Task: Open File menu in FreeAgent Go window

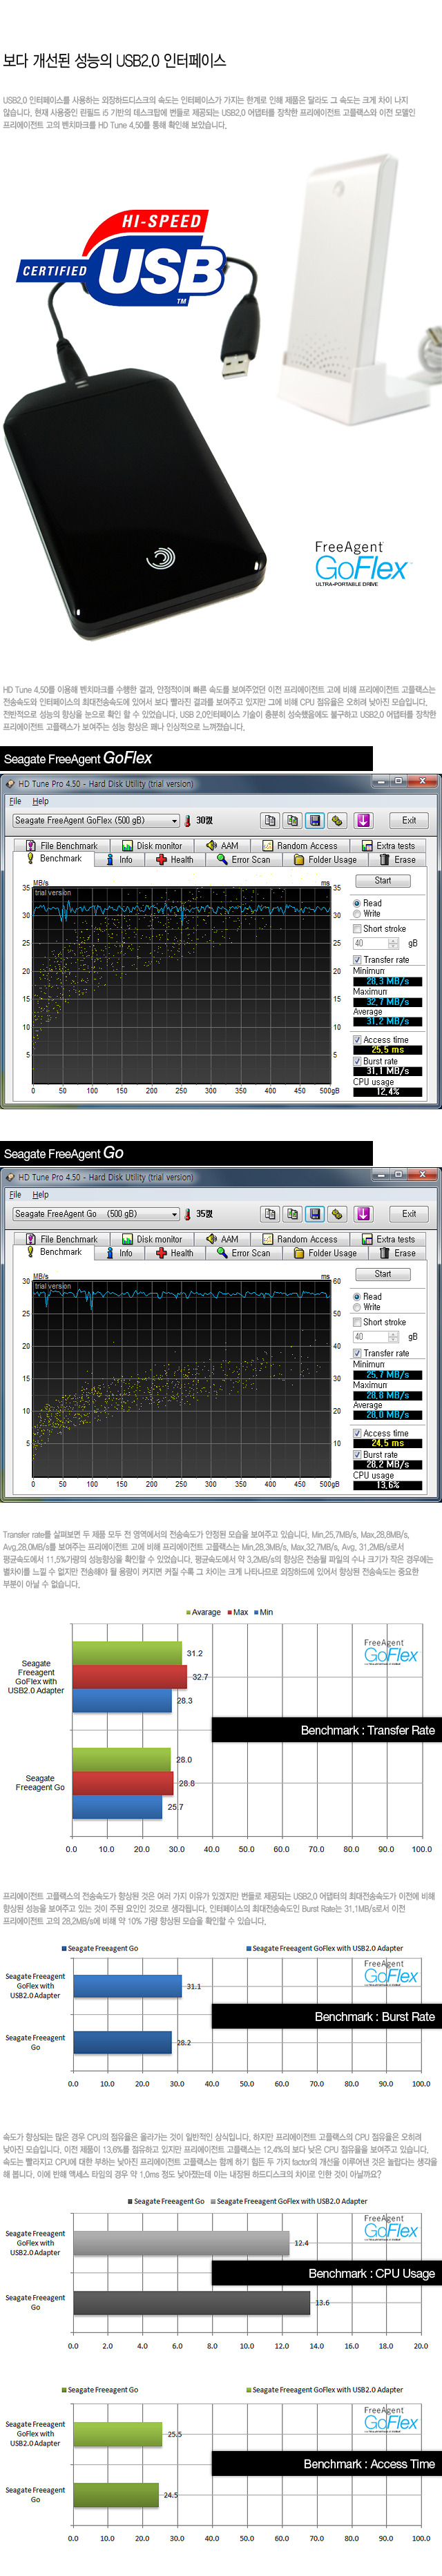Action: coord(15,1194)
